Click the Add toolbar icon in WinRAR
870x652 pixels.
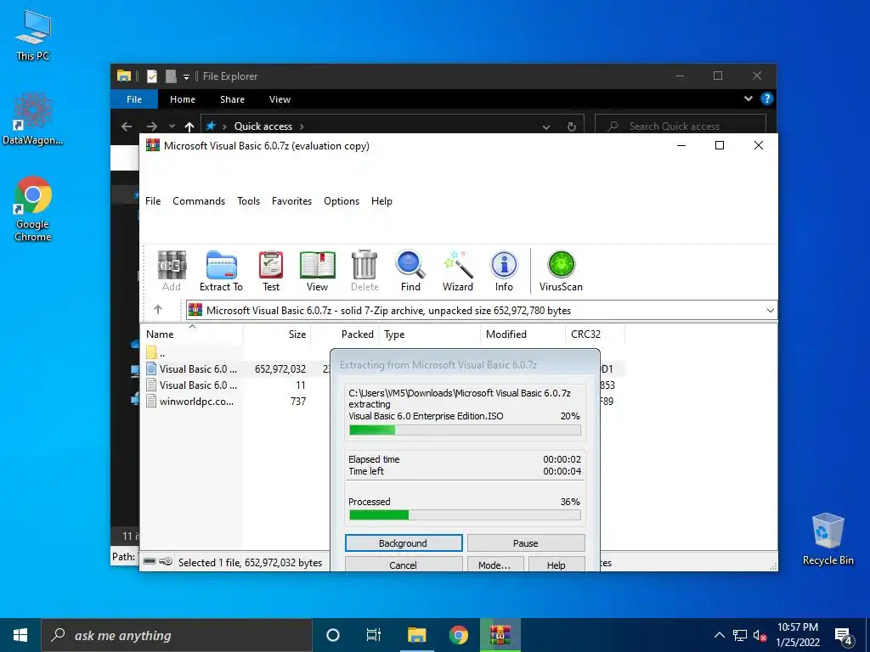[172, 271]
